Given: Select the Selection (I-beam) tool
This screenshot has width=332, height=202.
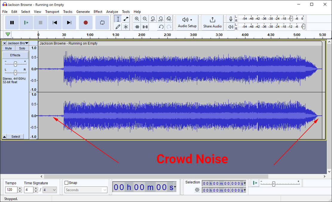Looking at the screenshot, I should [118, 19].
